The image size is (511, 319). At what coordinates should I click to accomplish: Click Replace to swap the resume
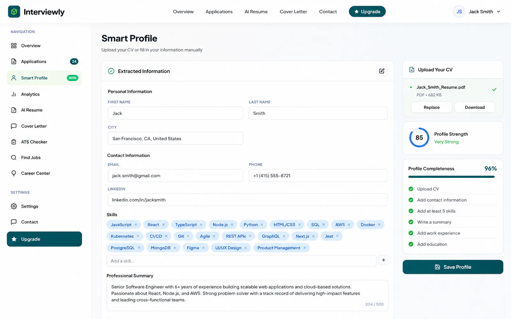point(431,107)
